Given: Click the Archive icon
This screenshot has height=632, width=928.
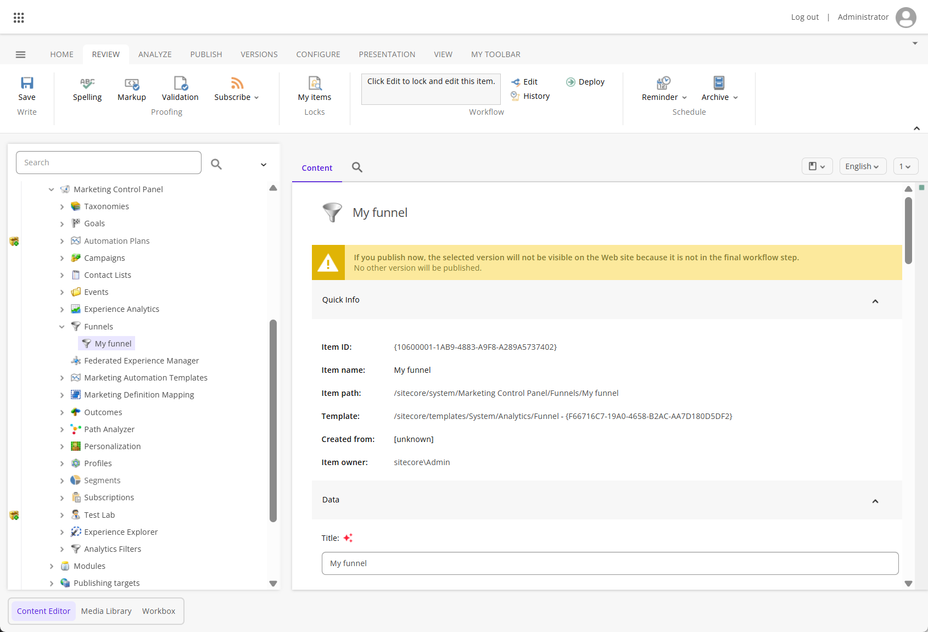Looking at the screenshot, I should [x=719, y=83].
